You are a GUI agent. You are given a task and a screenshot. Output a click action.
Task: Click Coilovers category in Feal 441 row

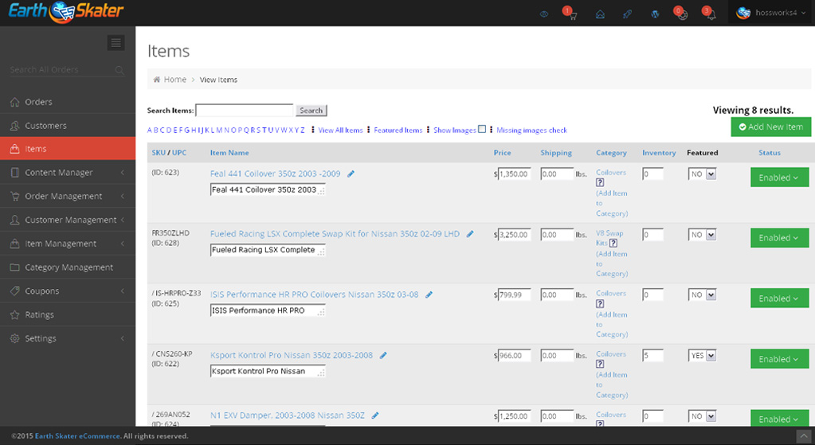pos(611,173)
